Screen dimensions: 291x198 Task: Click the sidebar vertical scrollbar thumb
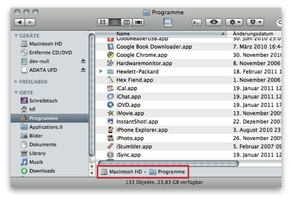92,95
